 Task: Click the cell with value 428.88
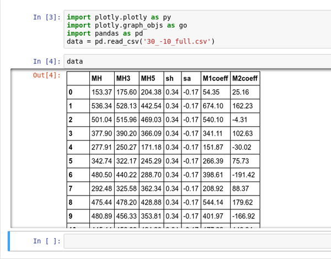click(151, 202)
